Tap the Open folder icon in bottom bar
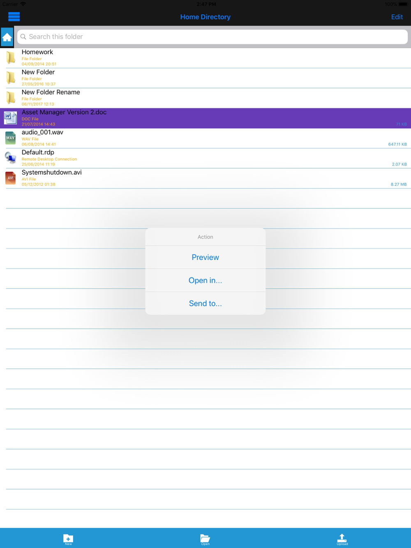 point(205,539)
